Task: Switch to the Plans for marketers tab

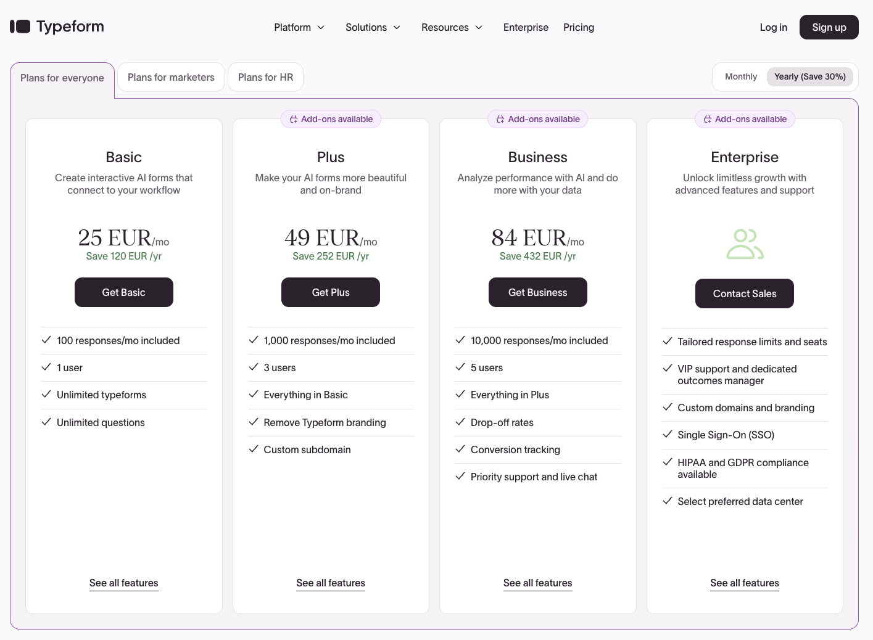Action: (171, 76)
